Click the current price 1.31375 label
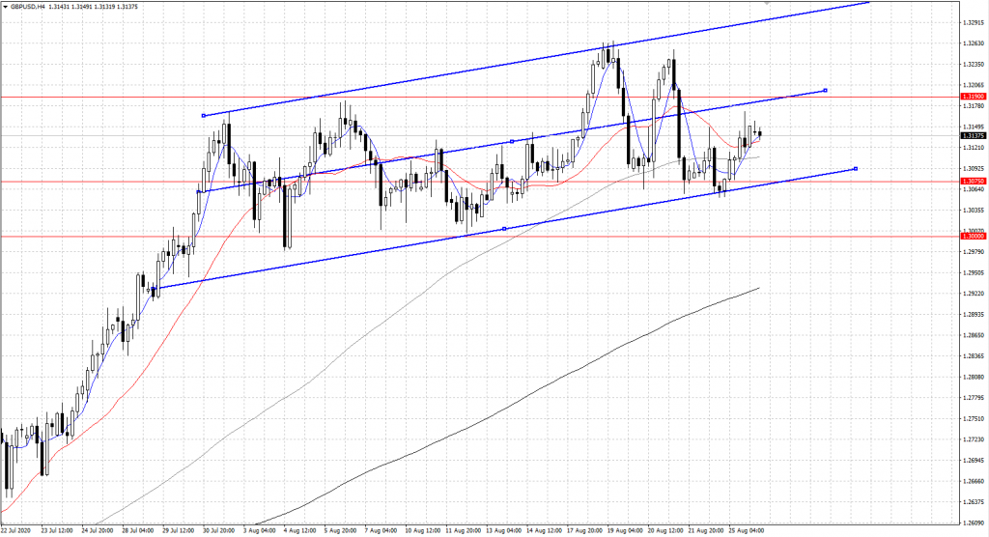Viewport: 989px width, 537px height. [x=973, y=136]
